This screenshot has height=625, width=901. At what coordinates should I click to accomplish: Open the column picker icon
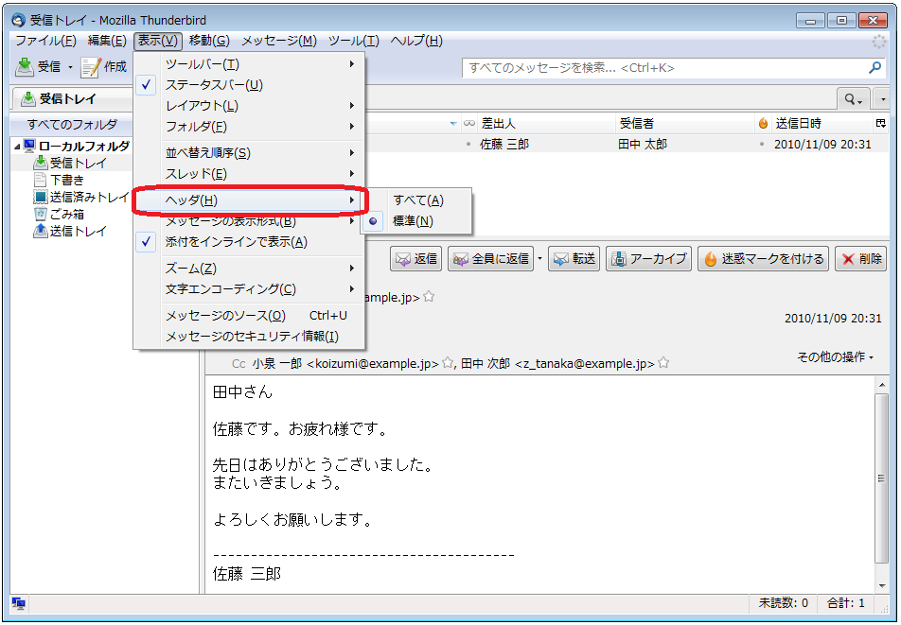[x=881, y=124]
